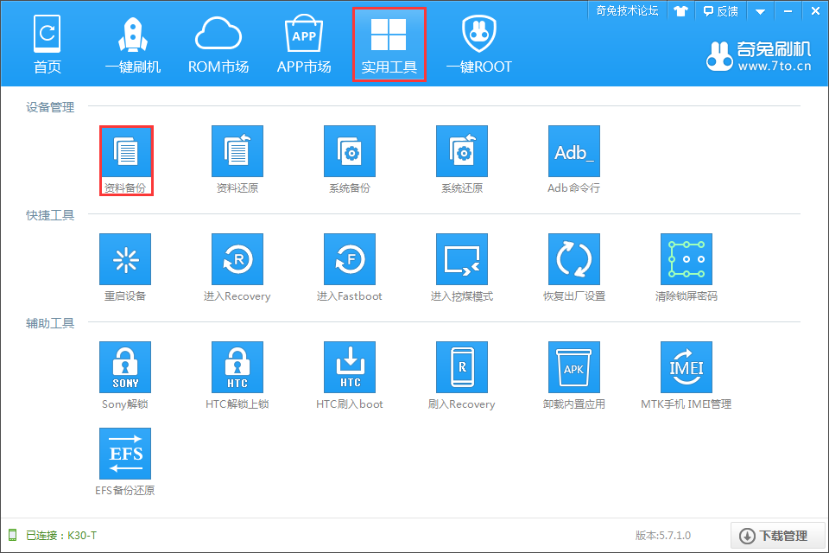Visit the 奇兔技术论坛 forum link
829x553 pixels.
click(x=627, y=10)
